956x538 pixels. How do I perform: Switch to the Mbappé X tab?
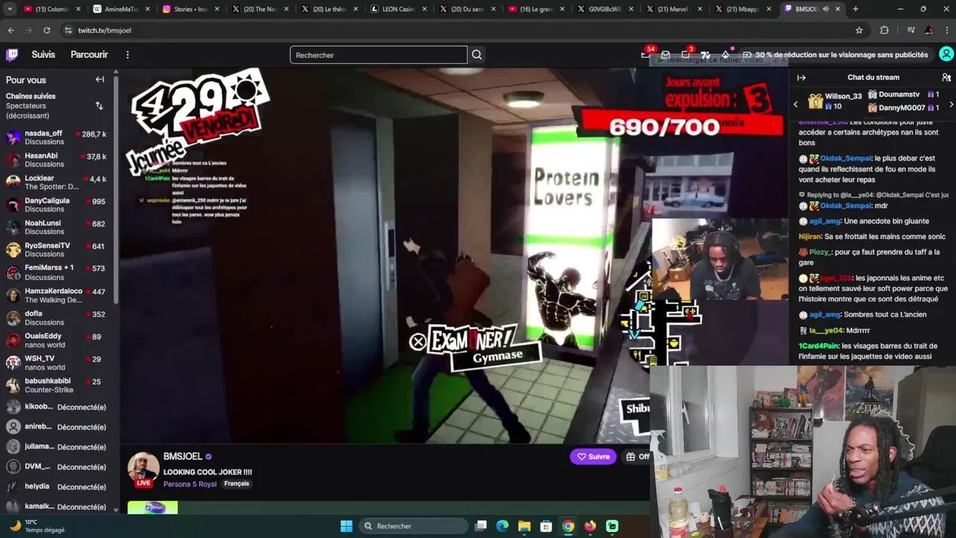coord(744,9)
